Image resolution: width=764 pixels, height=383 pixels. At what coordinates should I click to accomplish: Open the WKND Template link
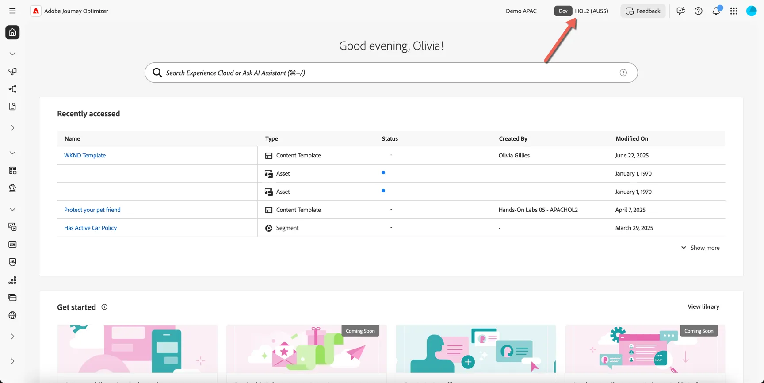click(85, 155)
